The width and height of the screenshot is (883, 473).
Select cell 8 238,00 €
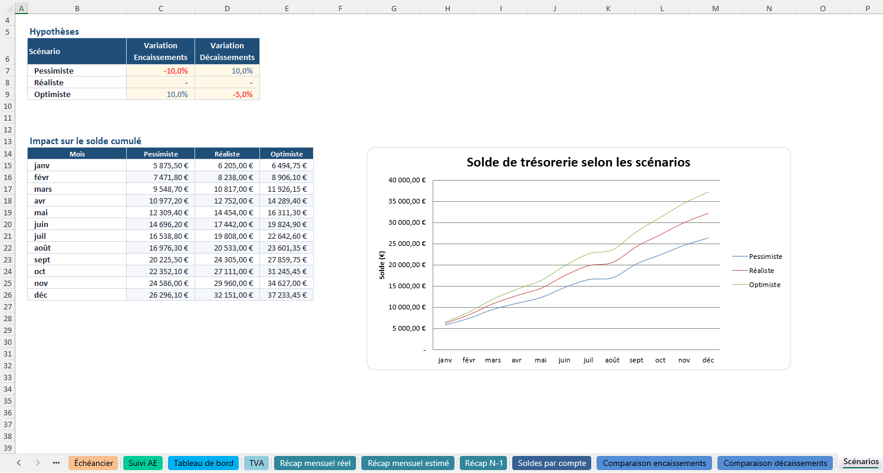(227, 177)
